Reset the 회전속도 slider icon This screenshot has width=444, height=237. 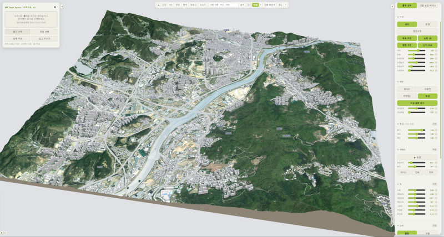pos(436,163)
